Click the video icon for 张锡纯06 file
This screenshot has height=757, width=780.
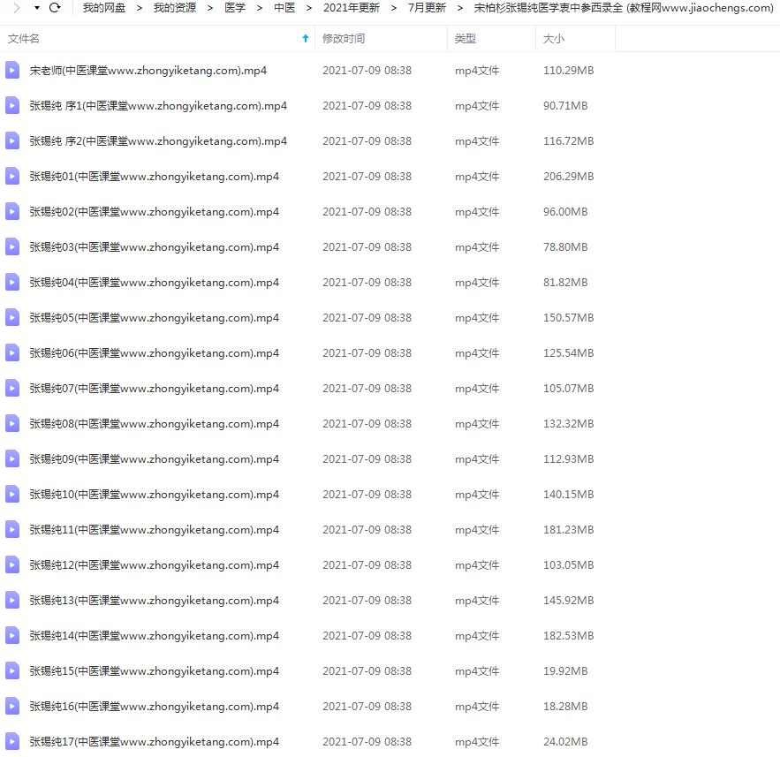12,352
